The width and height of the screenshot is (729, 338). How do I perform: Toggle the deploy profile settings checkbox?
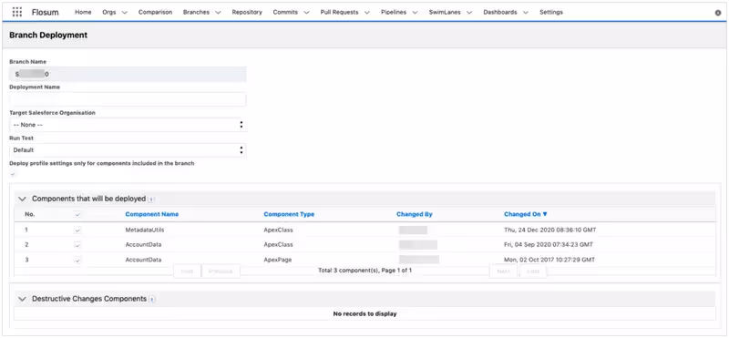(x=13, y=174)
